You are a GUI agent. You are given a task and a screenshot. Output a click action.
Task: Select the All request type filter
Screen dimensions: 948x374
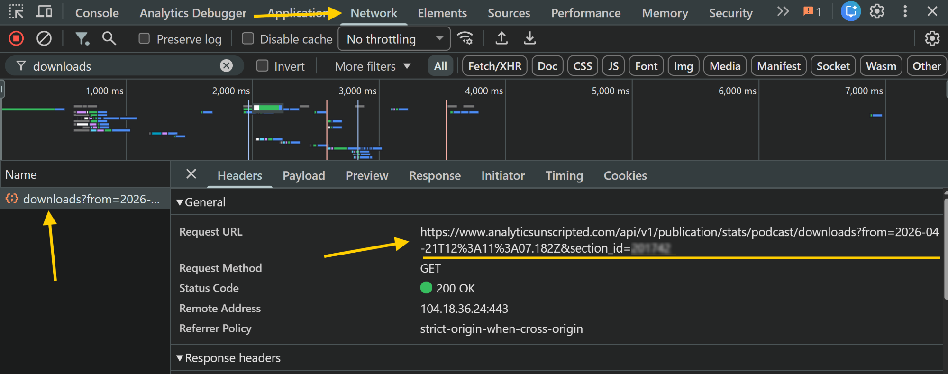(x=440, y=66)
